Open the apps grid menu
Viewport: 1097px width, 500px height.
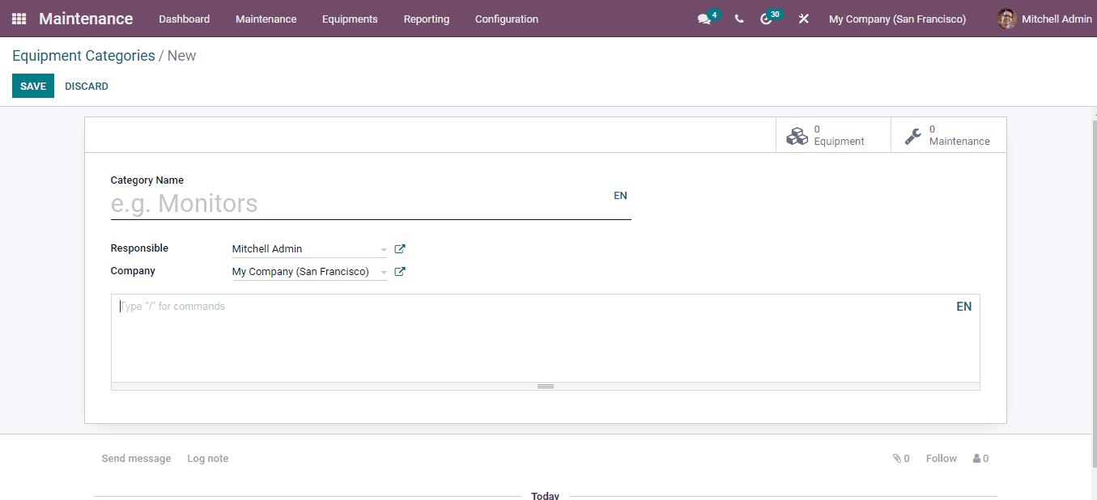[18, 18]
